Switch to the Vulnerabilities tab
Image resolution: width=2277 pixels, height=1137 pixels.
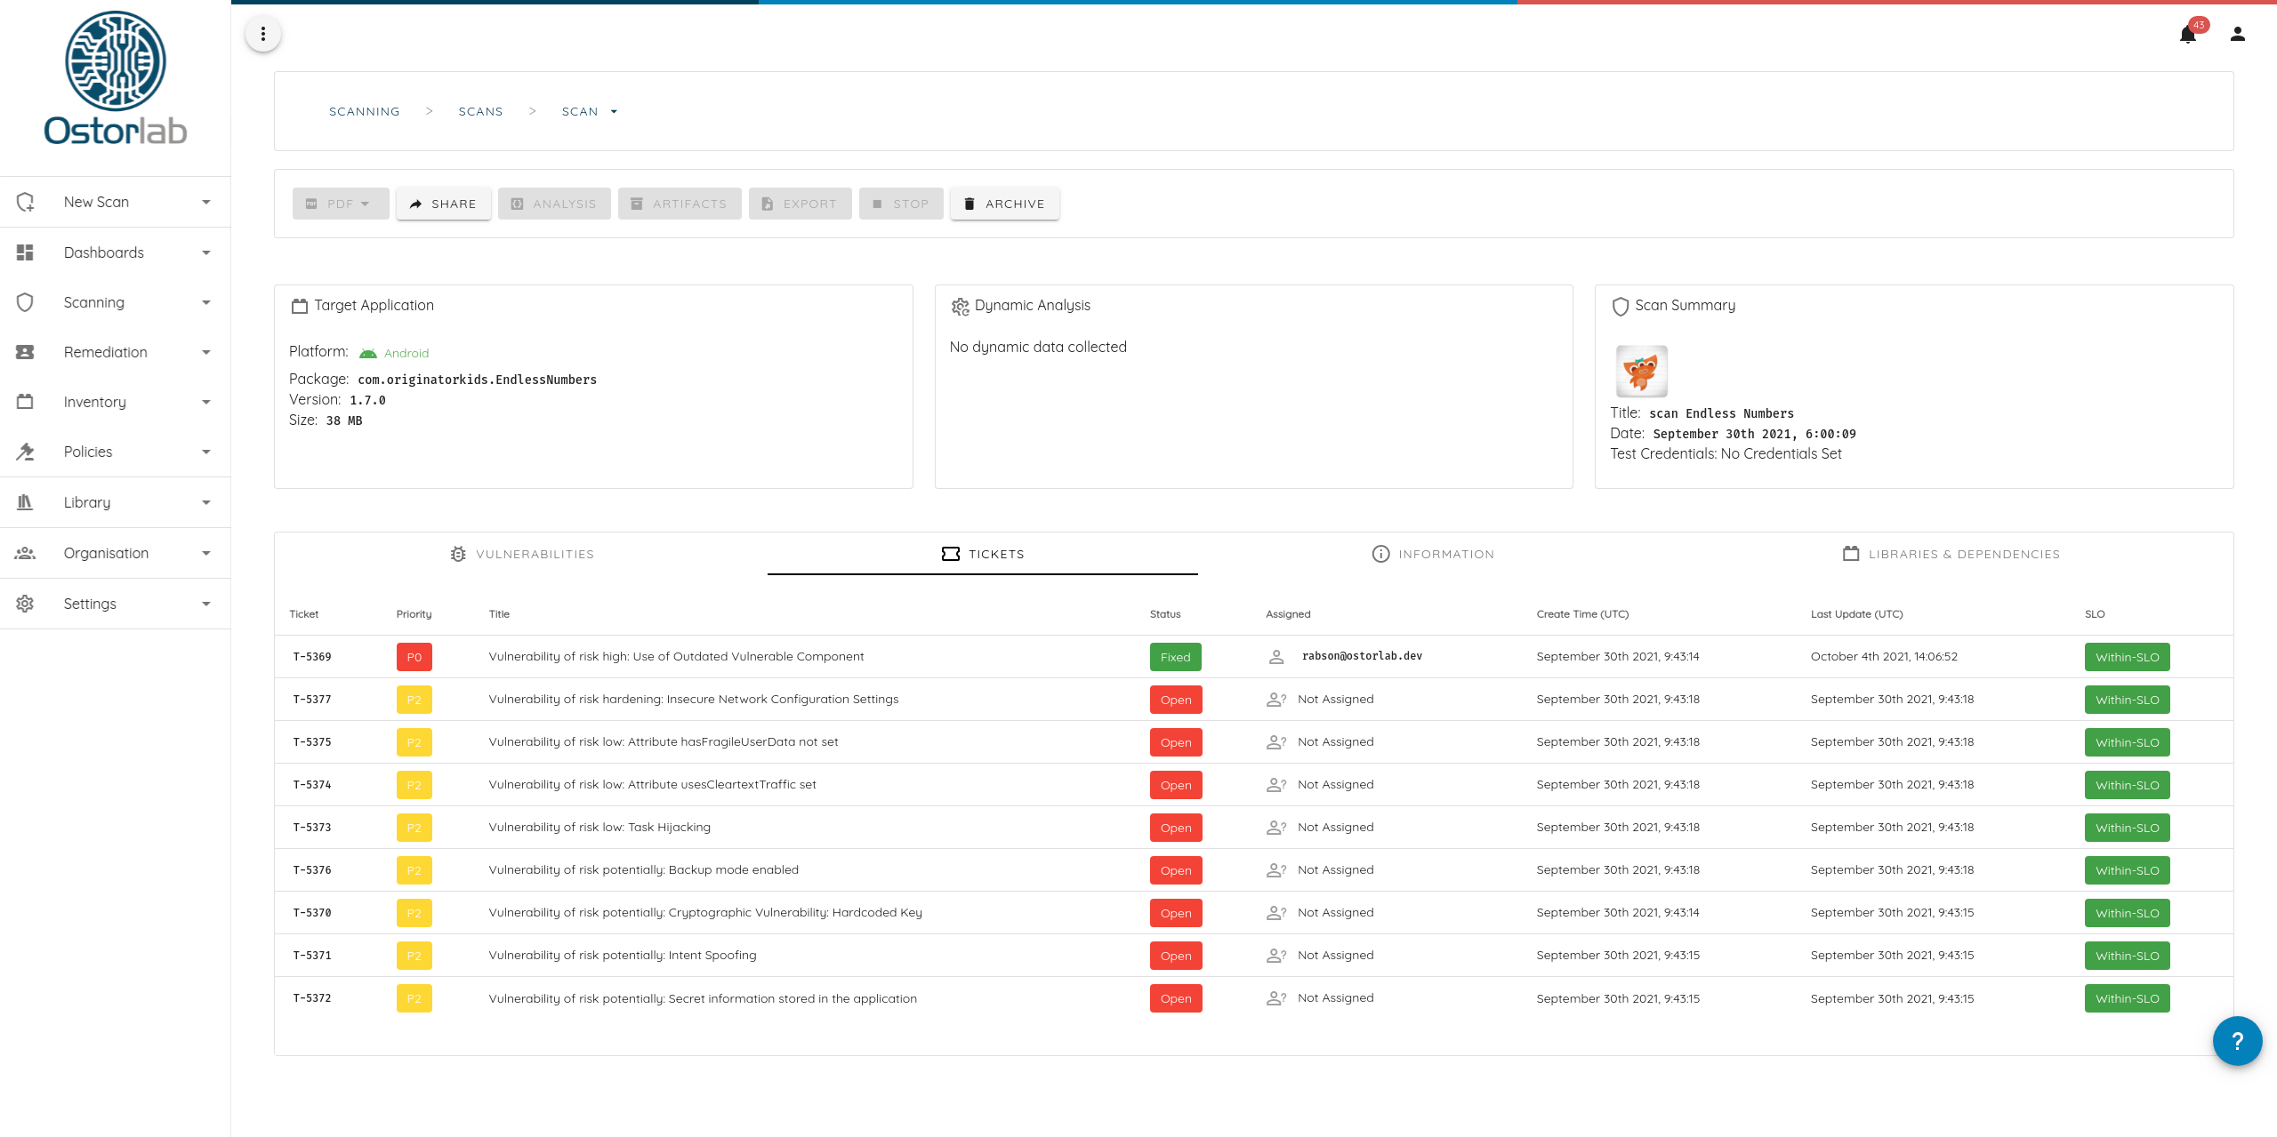tap(522, 554)
